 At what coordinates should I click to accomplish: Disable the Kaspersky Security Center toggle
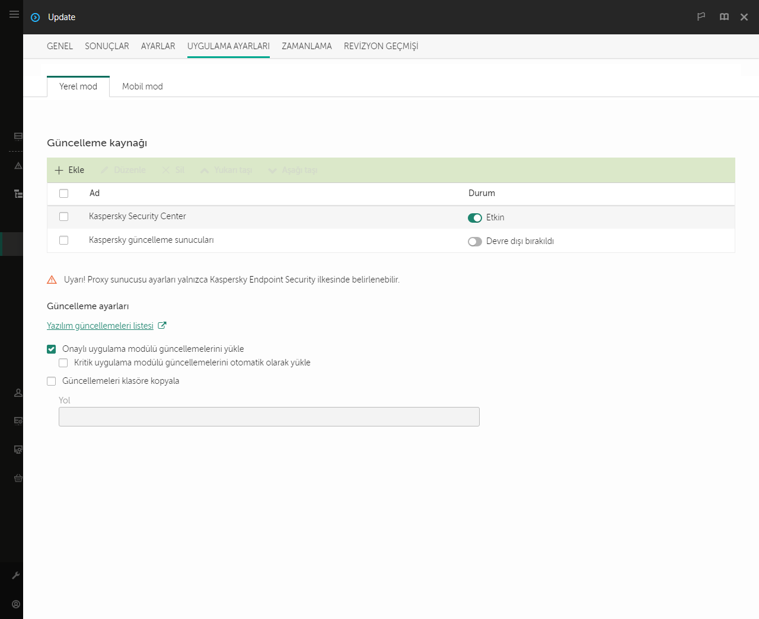(474, 218)
